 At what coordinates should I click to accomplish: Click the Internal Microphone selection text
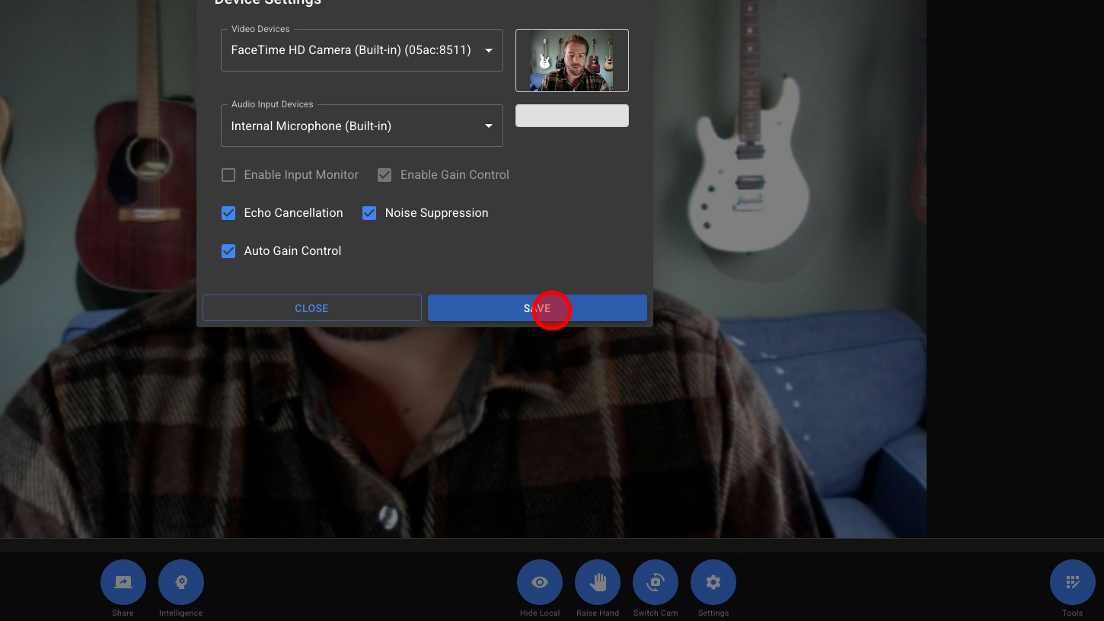pyautogui.click(x=311, y=126)
